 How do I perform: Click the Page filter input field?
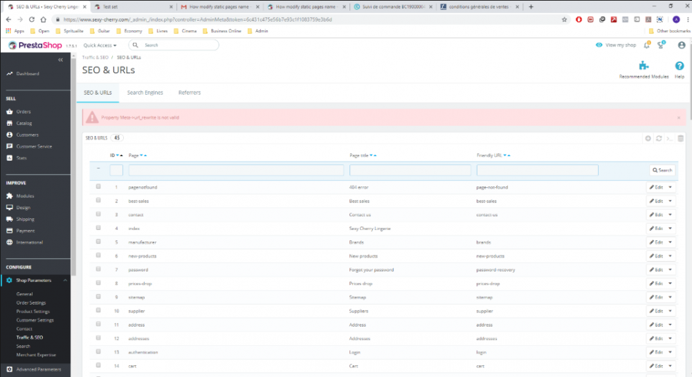pyautogui.click(x=236, y=170)
